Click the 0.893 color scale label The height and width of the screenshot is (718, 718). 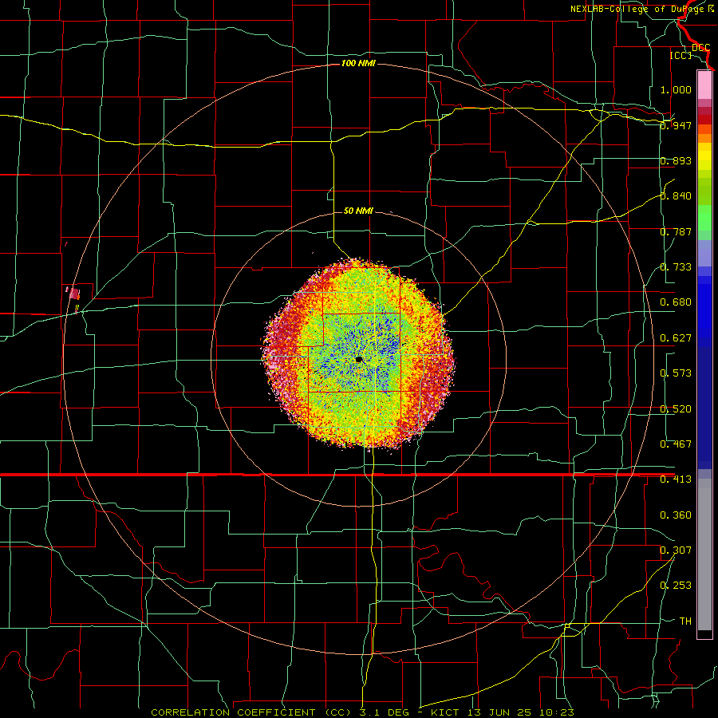(x=676, y=160)
